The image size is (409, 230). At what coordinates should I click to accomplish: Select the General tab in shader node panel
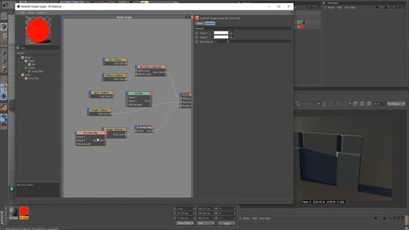tap(210, 23)
